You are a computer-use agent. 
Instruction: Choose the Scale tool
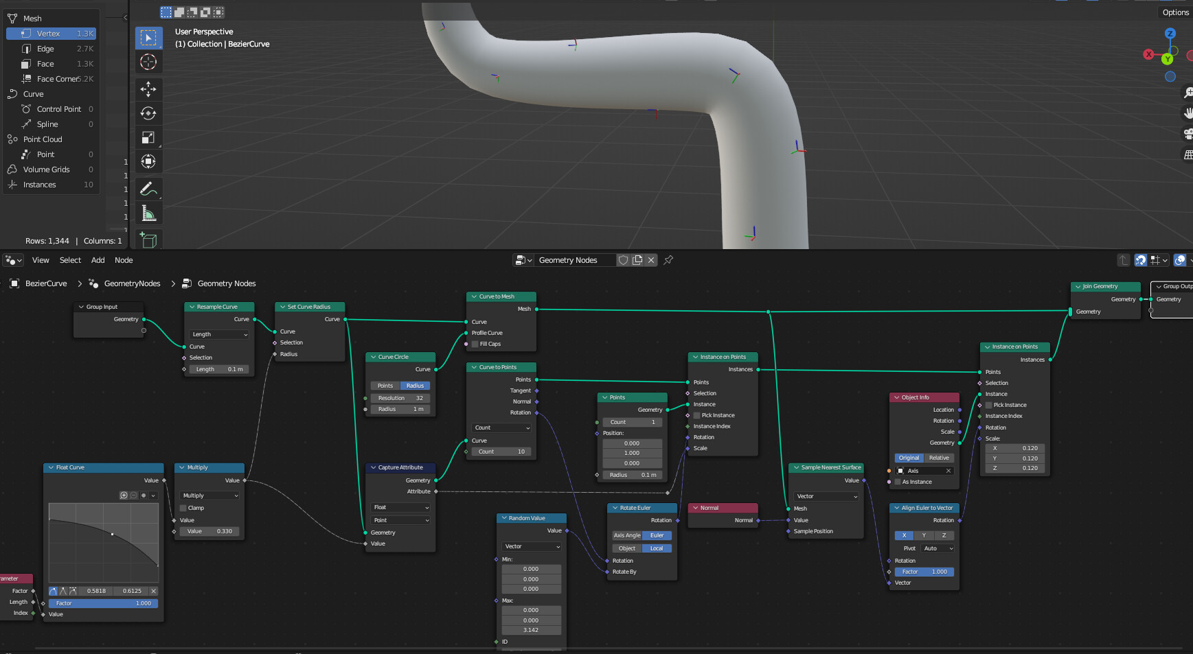click(x=148, y=137)
